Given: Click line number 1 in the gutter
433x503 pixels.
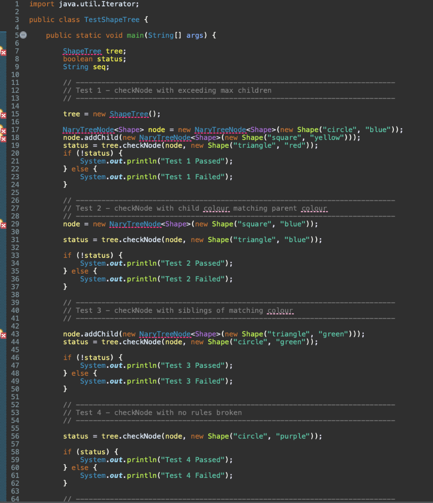Looking at the screenshot, I should tap(17, 4).
